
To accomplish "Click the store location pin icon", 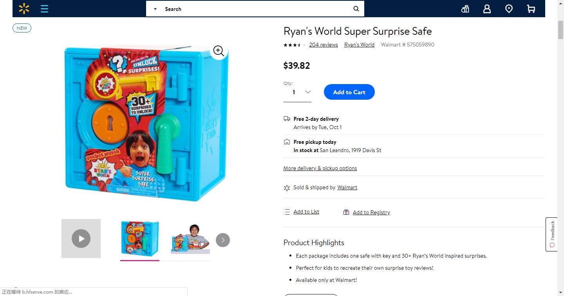I will (x=509, y=9).
